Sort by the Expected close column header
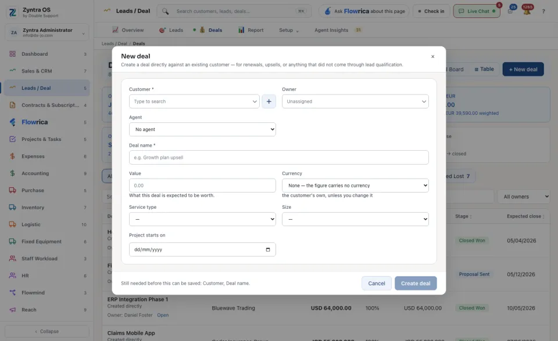Image resolution: width=558 pixels, height=341 pixels. 525,216
